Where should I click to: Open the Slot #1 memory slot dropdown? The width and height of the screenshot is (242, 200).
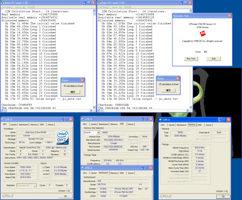tap(98, 132)
